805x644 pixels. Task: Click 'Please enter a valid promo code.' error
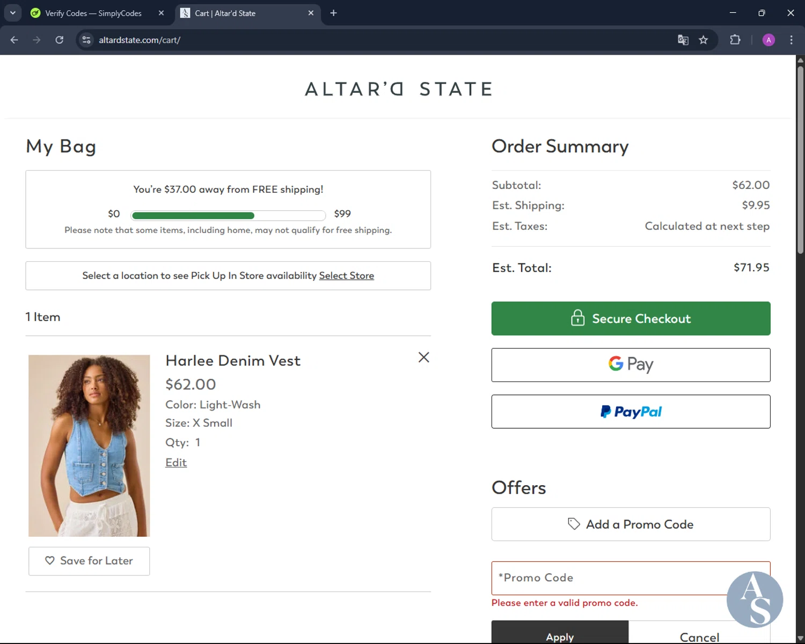[565, 603]
